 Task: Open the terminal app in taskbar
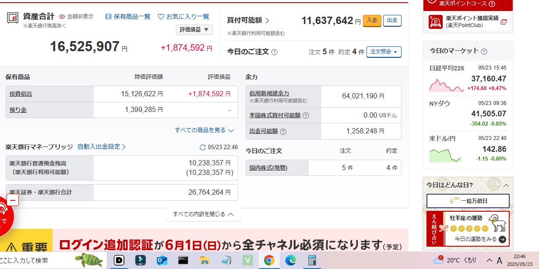[x=183, y=260]
